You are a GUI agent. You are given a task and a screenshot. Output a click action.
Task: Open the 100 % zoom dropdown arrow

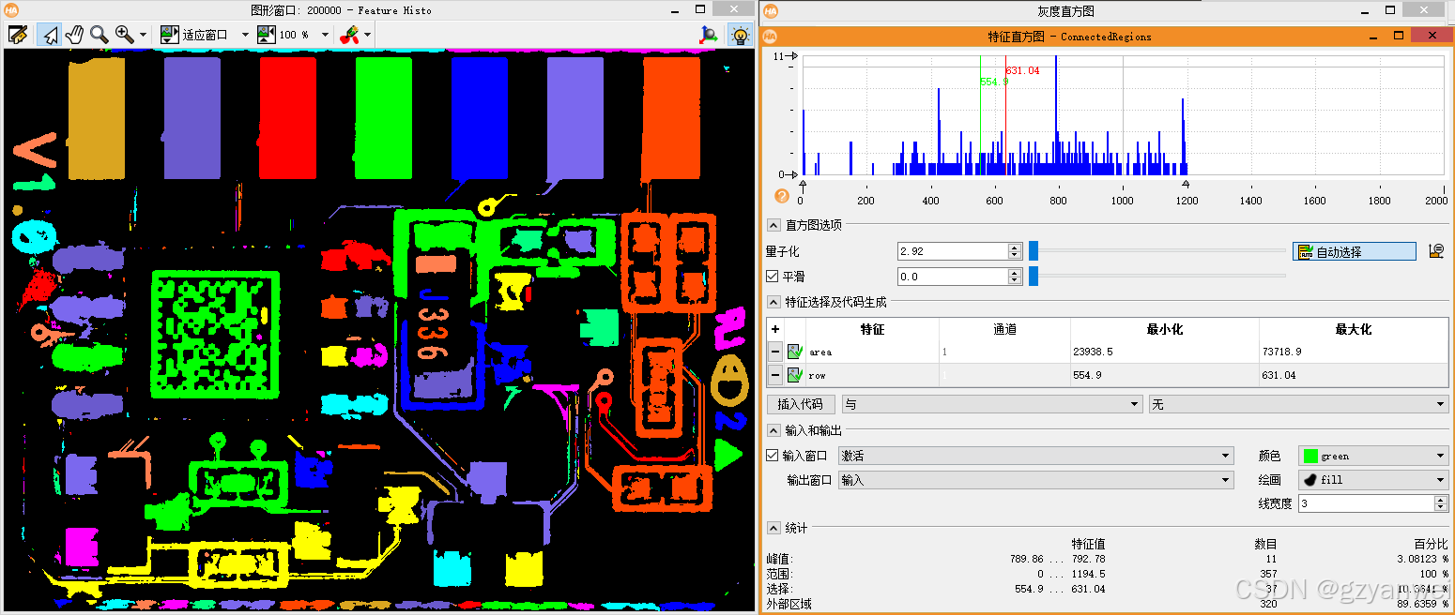click(325, 35)
